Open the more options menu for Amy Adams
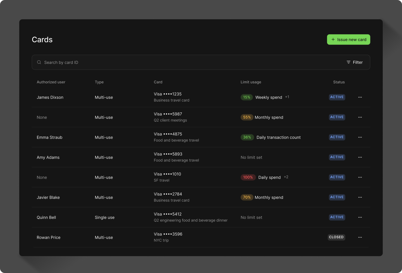The height and width of the screenshot is (273, 402). [x=360, y=157]
